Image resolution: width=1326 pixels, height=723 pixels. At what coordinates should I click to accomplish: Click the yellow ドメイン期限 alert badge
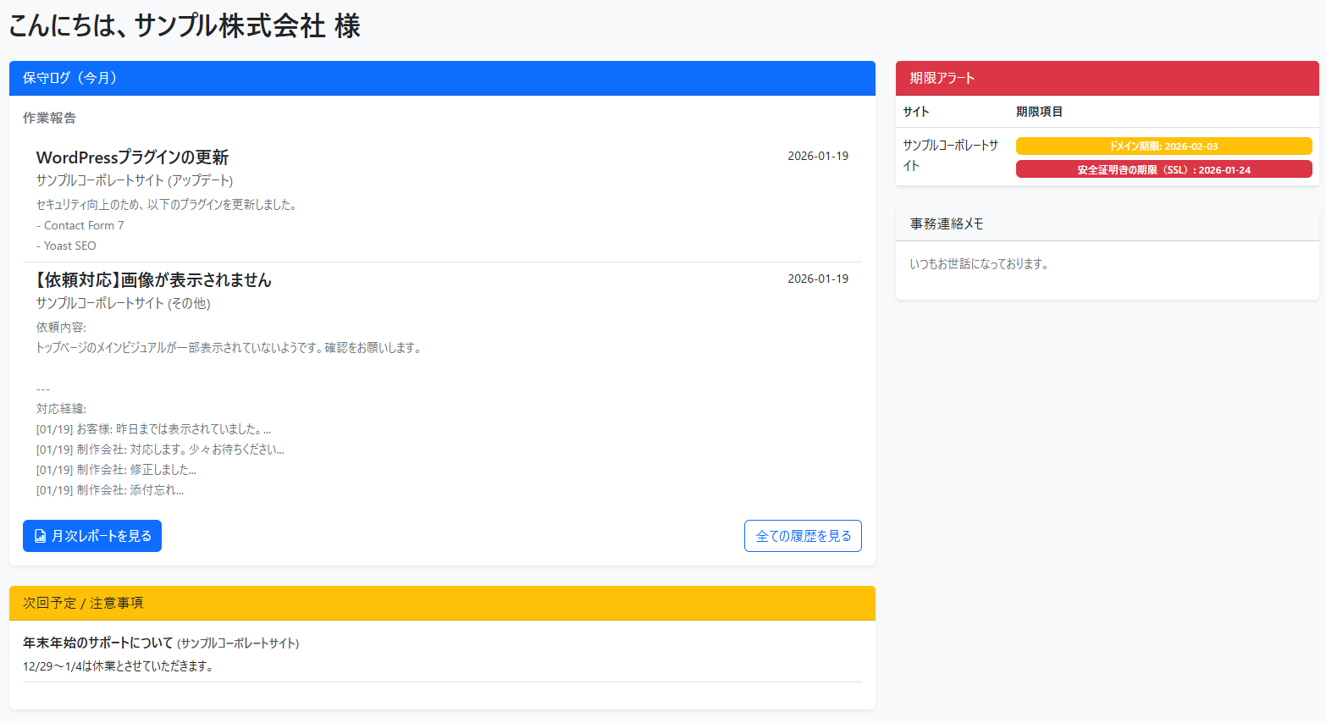(1163, 146)
